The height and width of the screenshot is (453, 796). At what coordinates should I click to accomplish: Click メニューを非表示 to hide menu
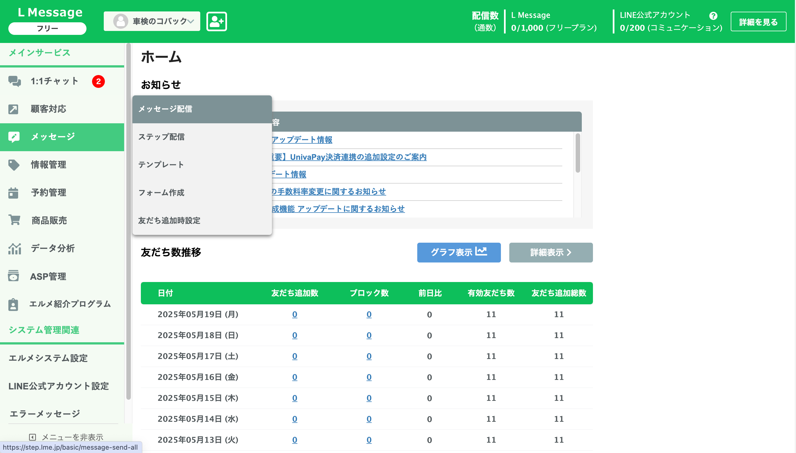[66, 437]
